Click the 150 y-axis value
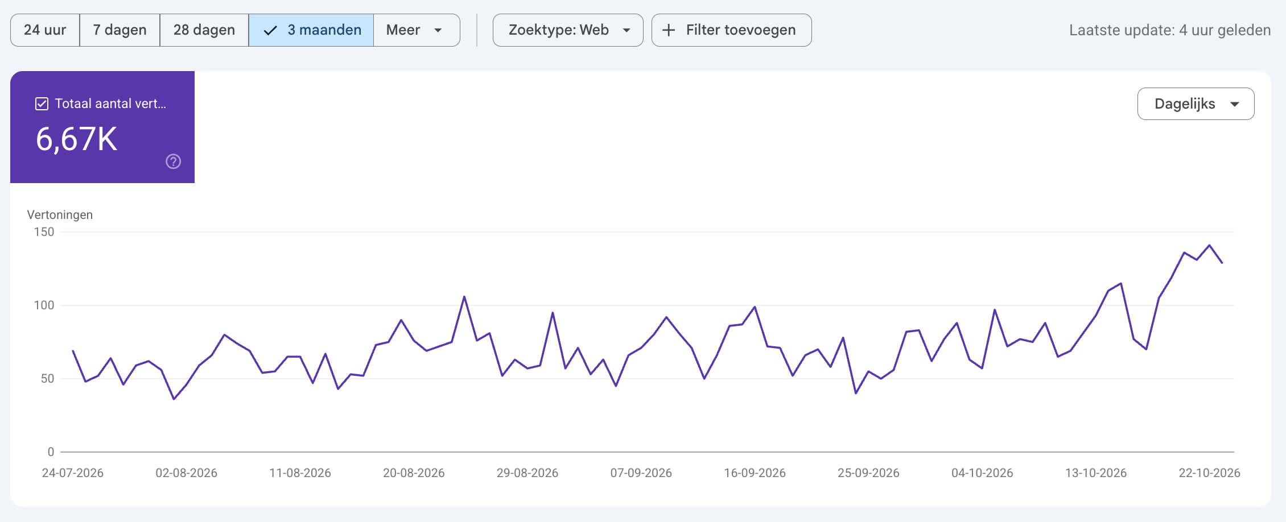This screenshot has width=1286, height=522. point(44,232)
